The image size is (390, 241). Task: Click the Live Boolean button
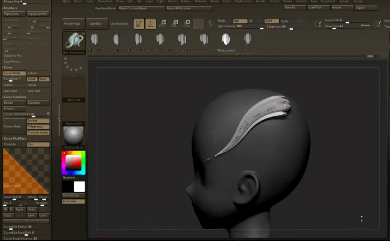click(119, 24)
